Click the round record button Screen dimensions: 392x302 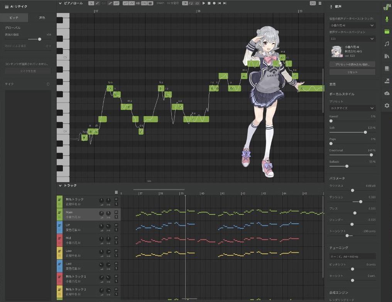click(214, 3)
